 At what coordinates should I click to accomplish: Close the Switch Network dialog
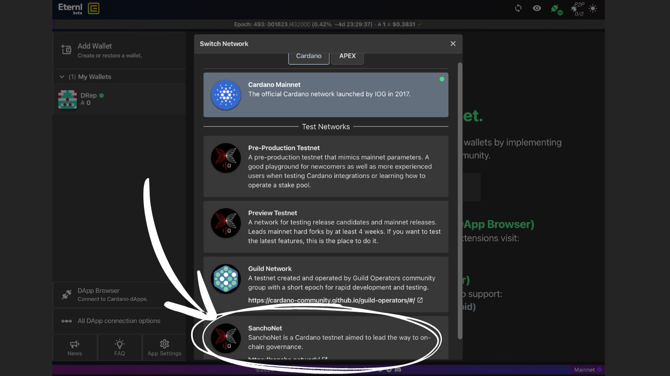(x=453, y=44)
